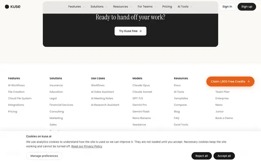Open Claude Sonnet model link
261x163 pixels.
pos(142,92)
